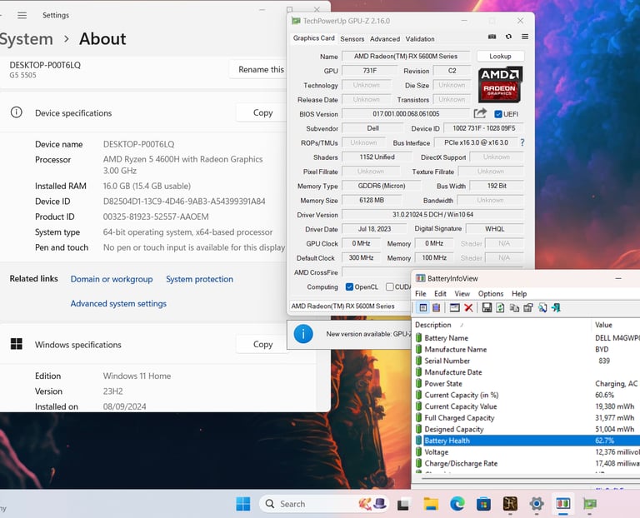Click the save floppy disk icon
This screenshot has height=518, width=640.
click(487, 307)
